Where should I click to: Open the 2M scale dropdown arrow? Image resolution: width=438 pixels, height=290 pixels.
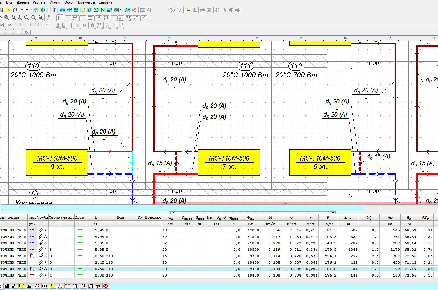(x=27, y=10)
